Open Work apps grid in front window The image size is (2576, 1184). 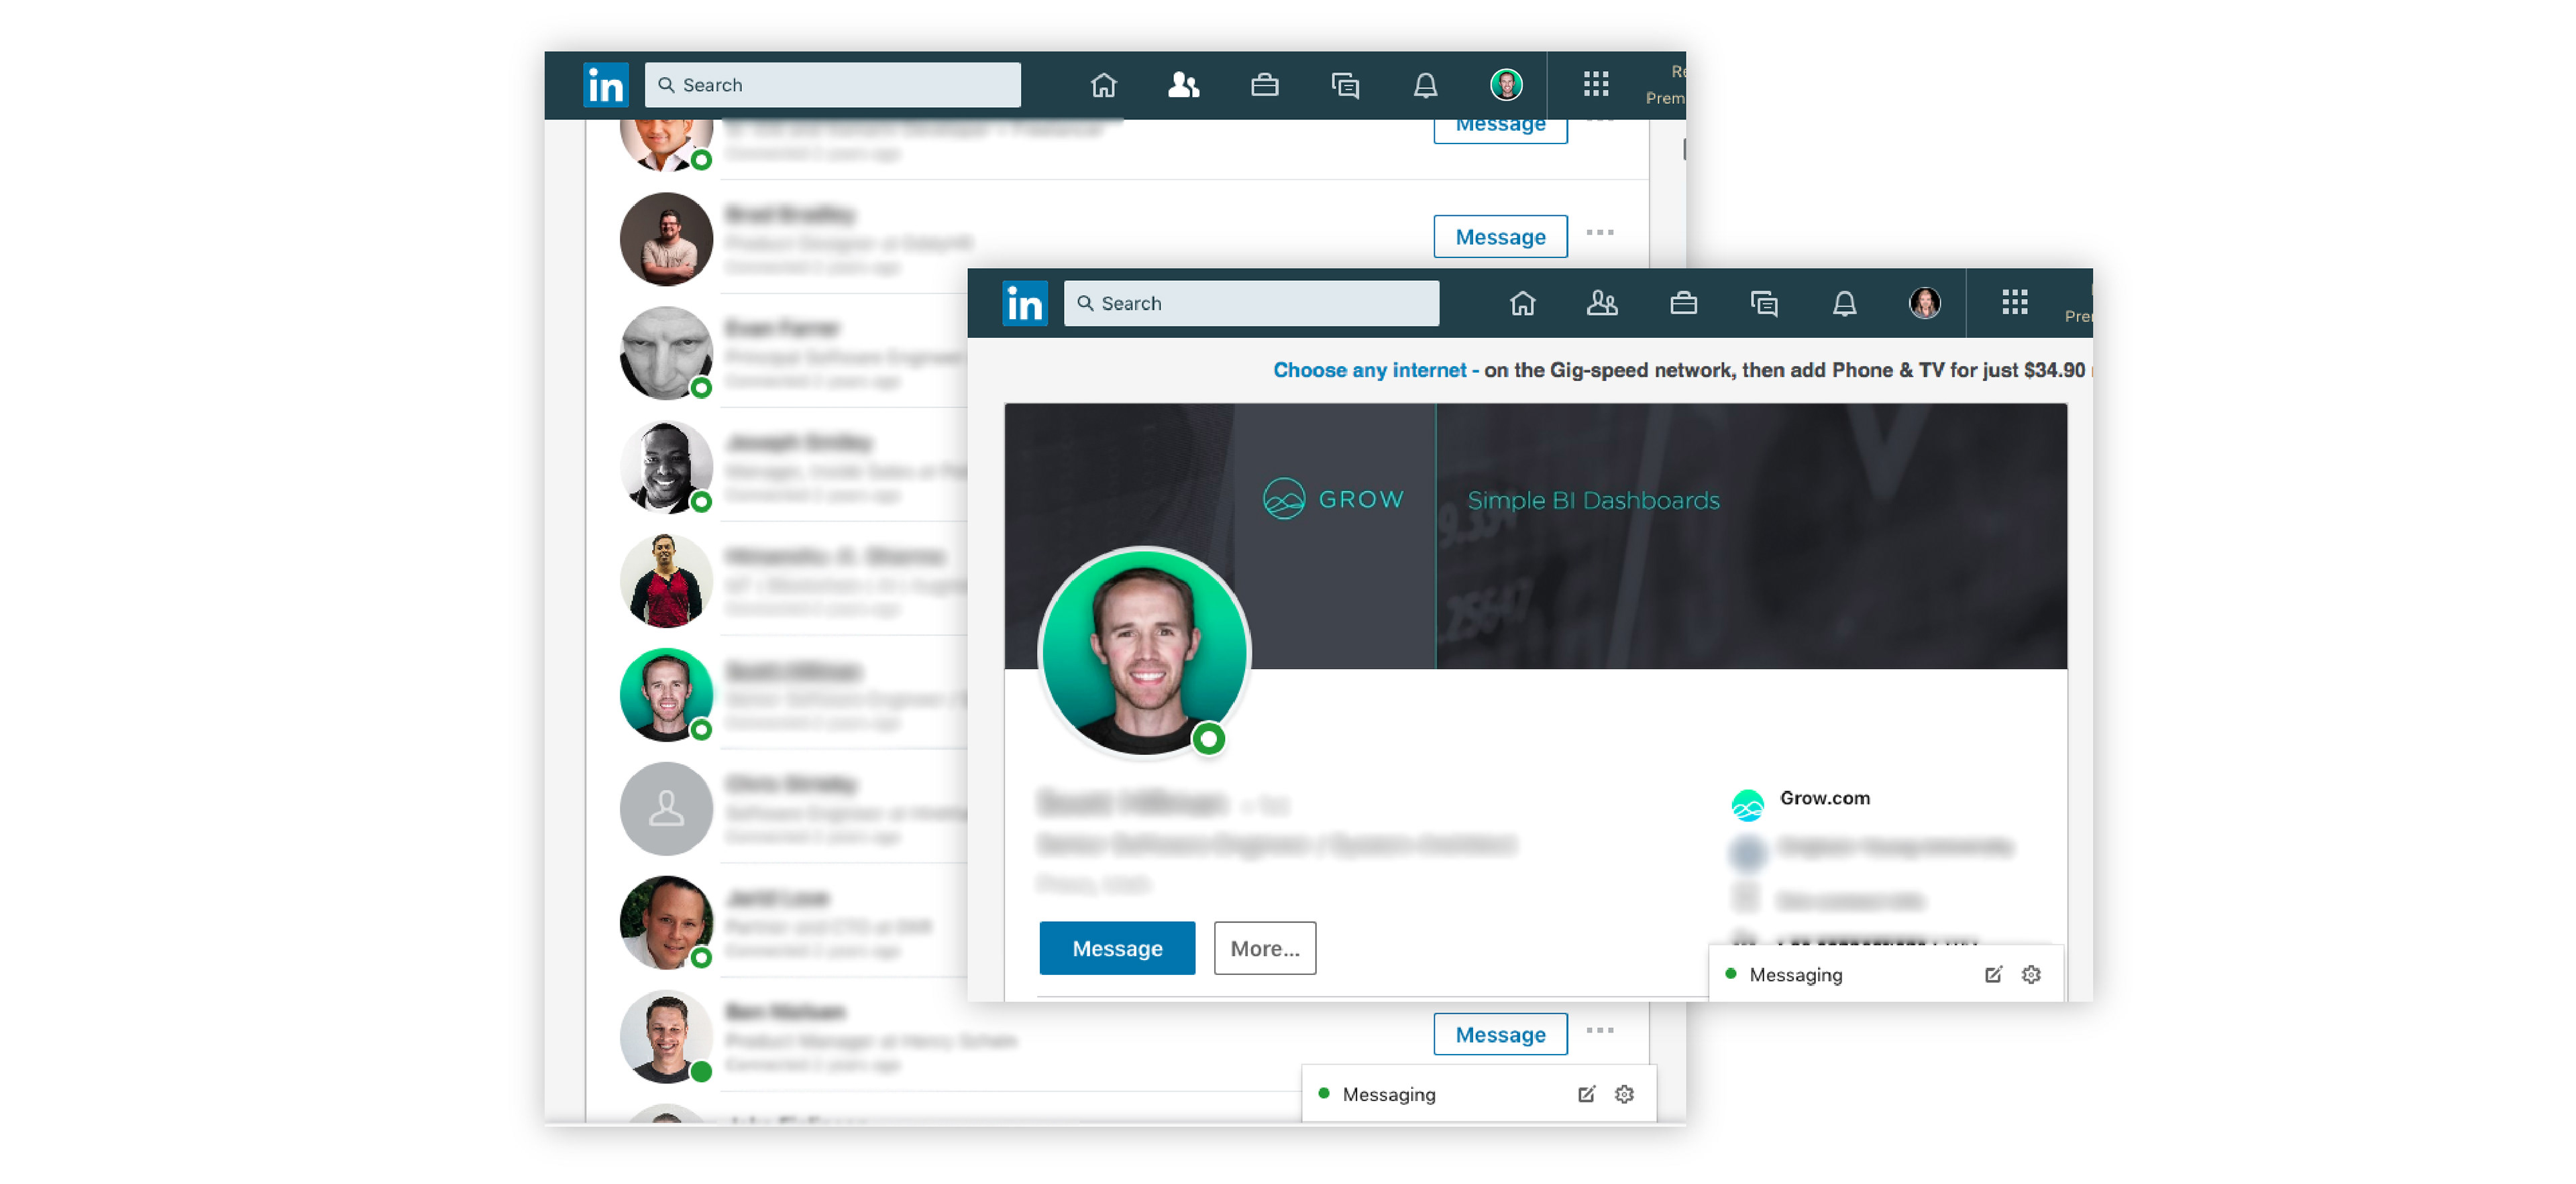click(2014, 302)
